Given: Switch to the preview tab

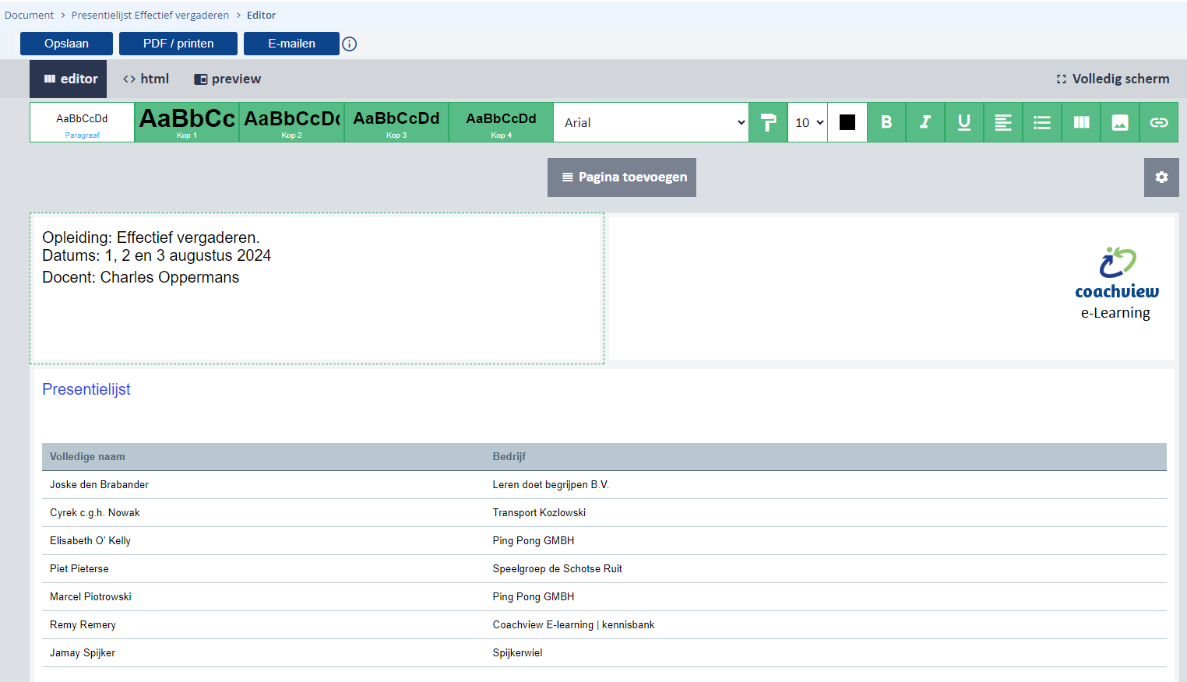Looking at the screenshot, I should pos(227,79).
